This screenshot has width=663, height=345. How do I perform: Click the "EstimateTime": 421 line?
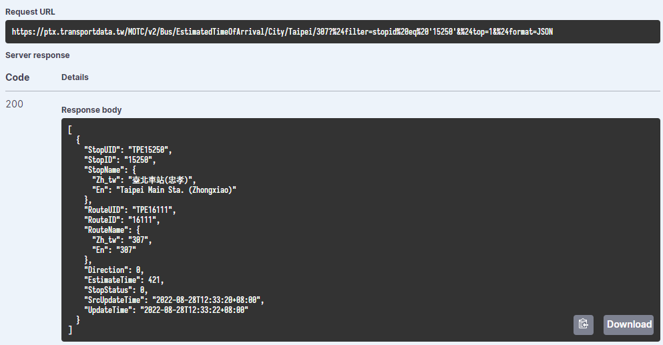click(124, 280)
